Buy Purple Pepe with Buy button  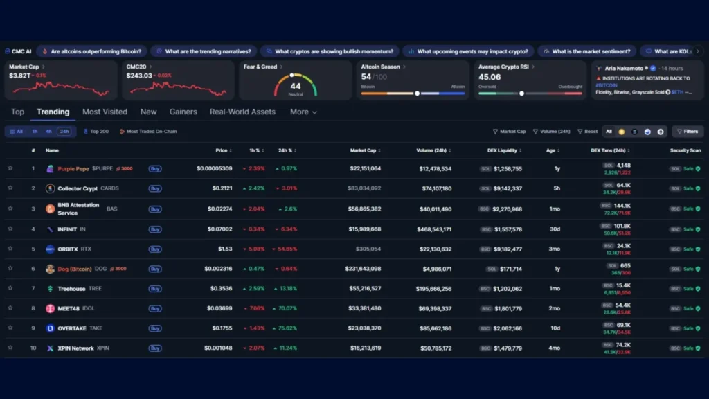click(x=155, y=169)
